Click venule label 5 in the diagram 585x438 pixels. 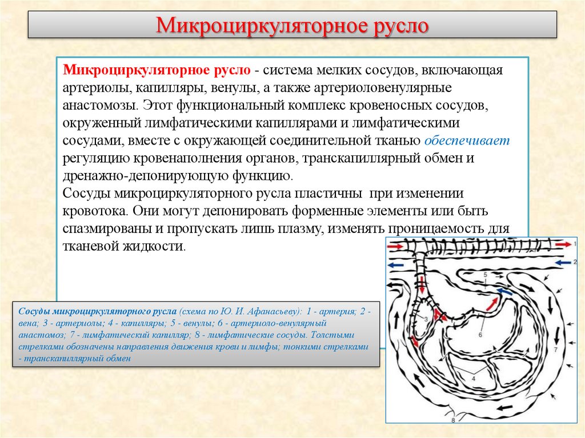(486, 275)
